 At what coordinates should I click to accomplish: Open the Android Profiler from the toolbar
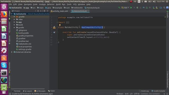tap(144, 8)
